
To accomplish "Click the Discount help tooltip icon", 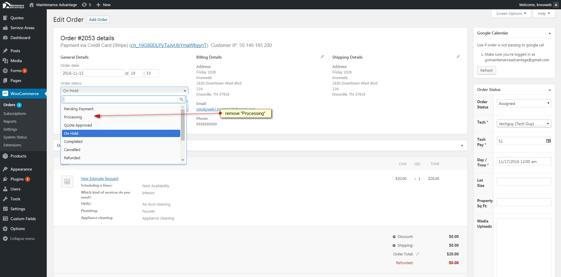I will pos(394,237).
